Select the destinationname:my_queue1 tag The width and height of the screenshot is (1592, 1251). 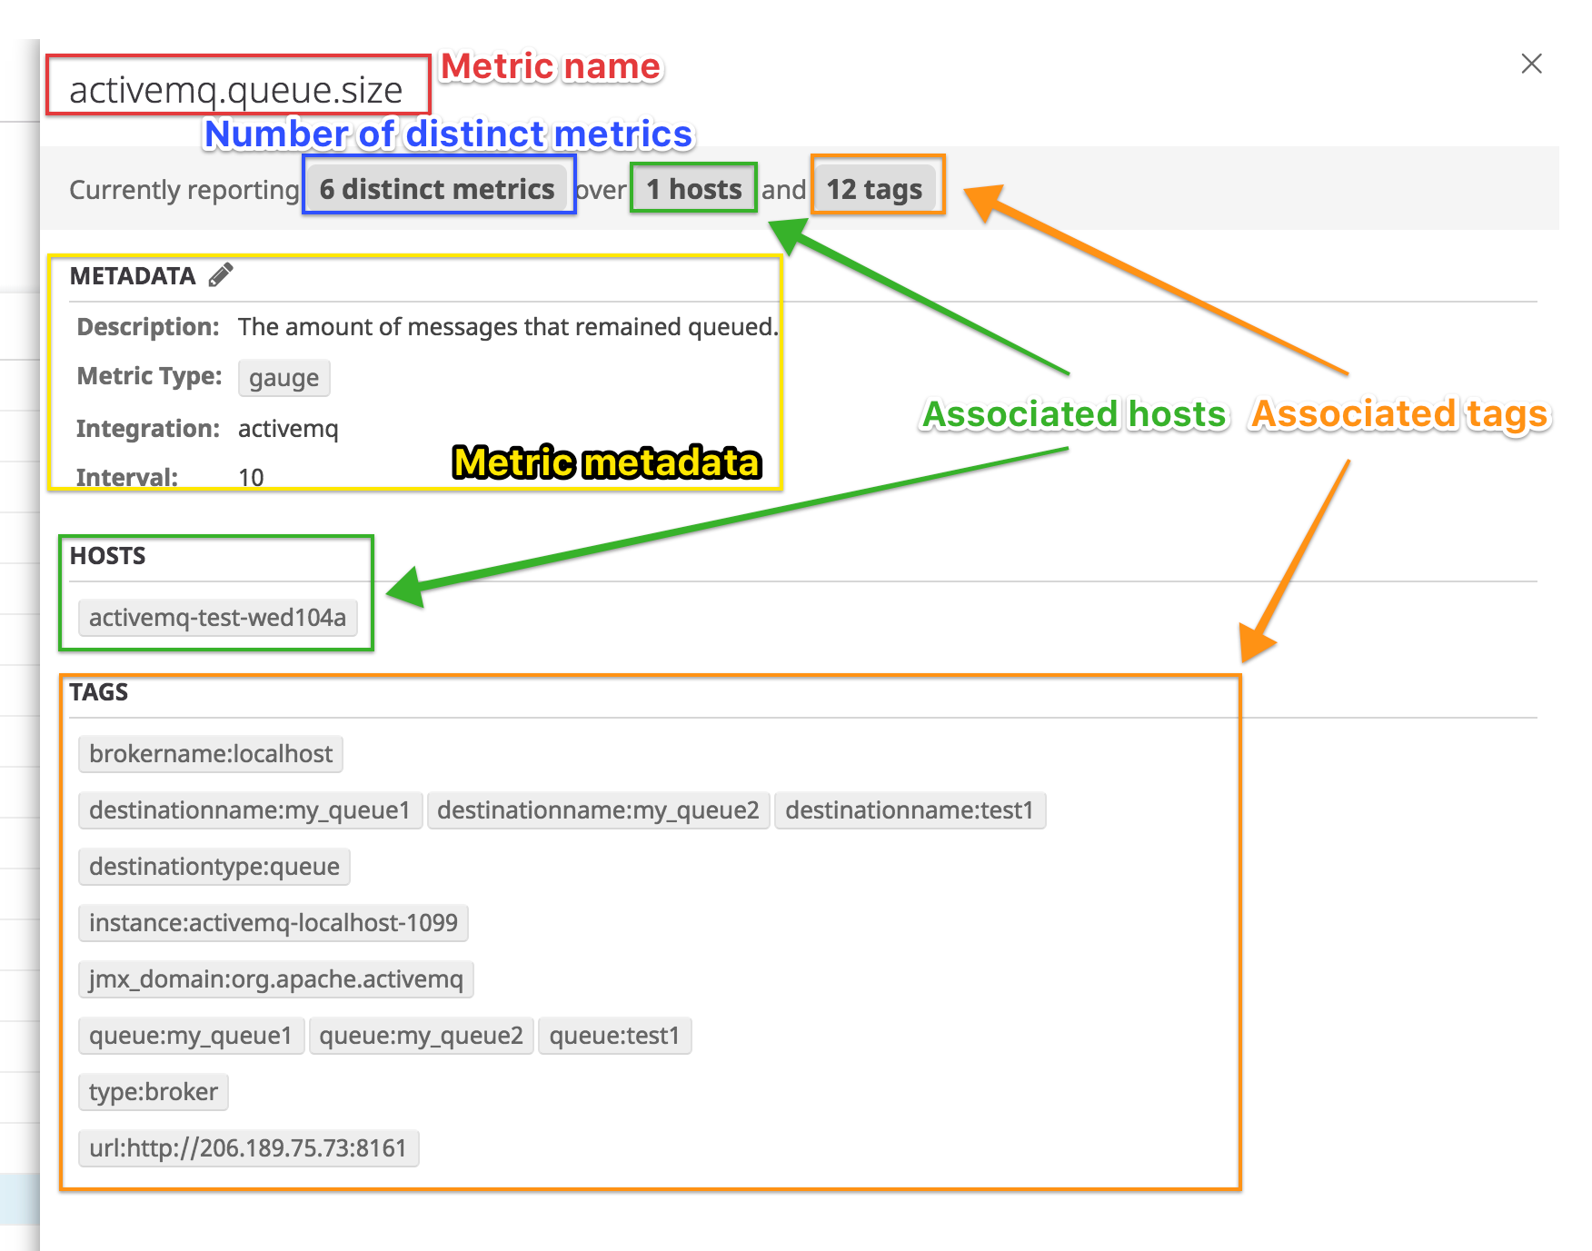coord(249,810)
